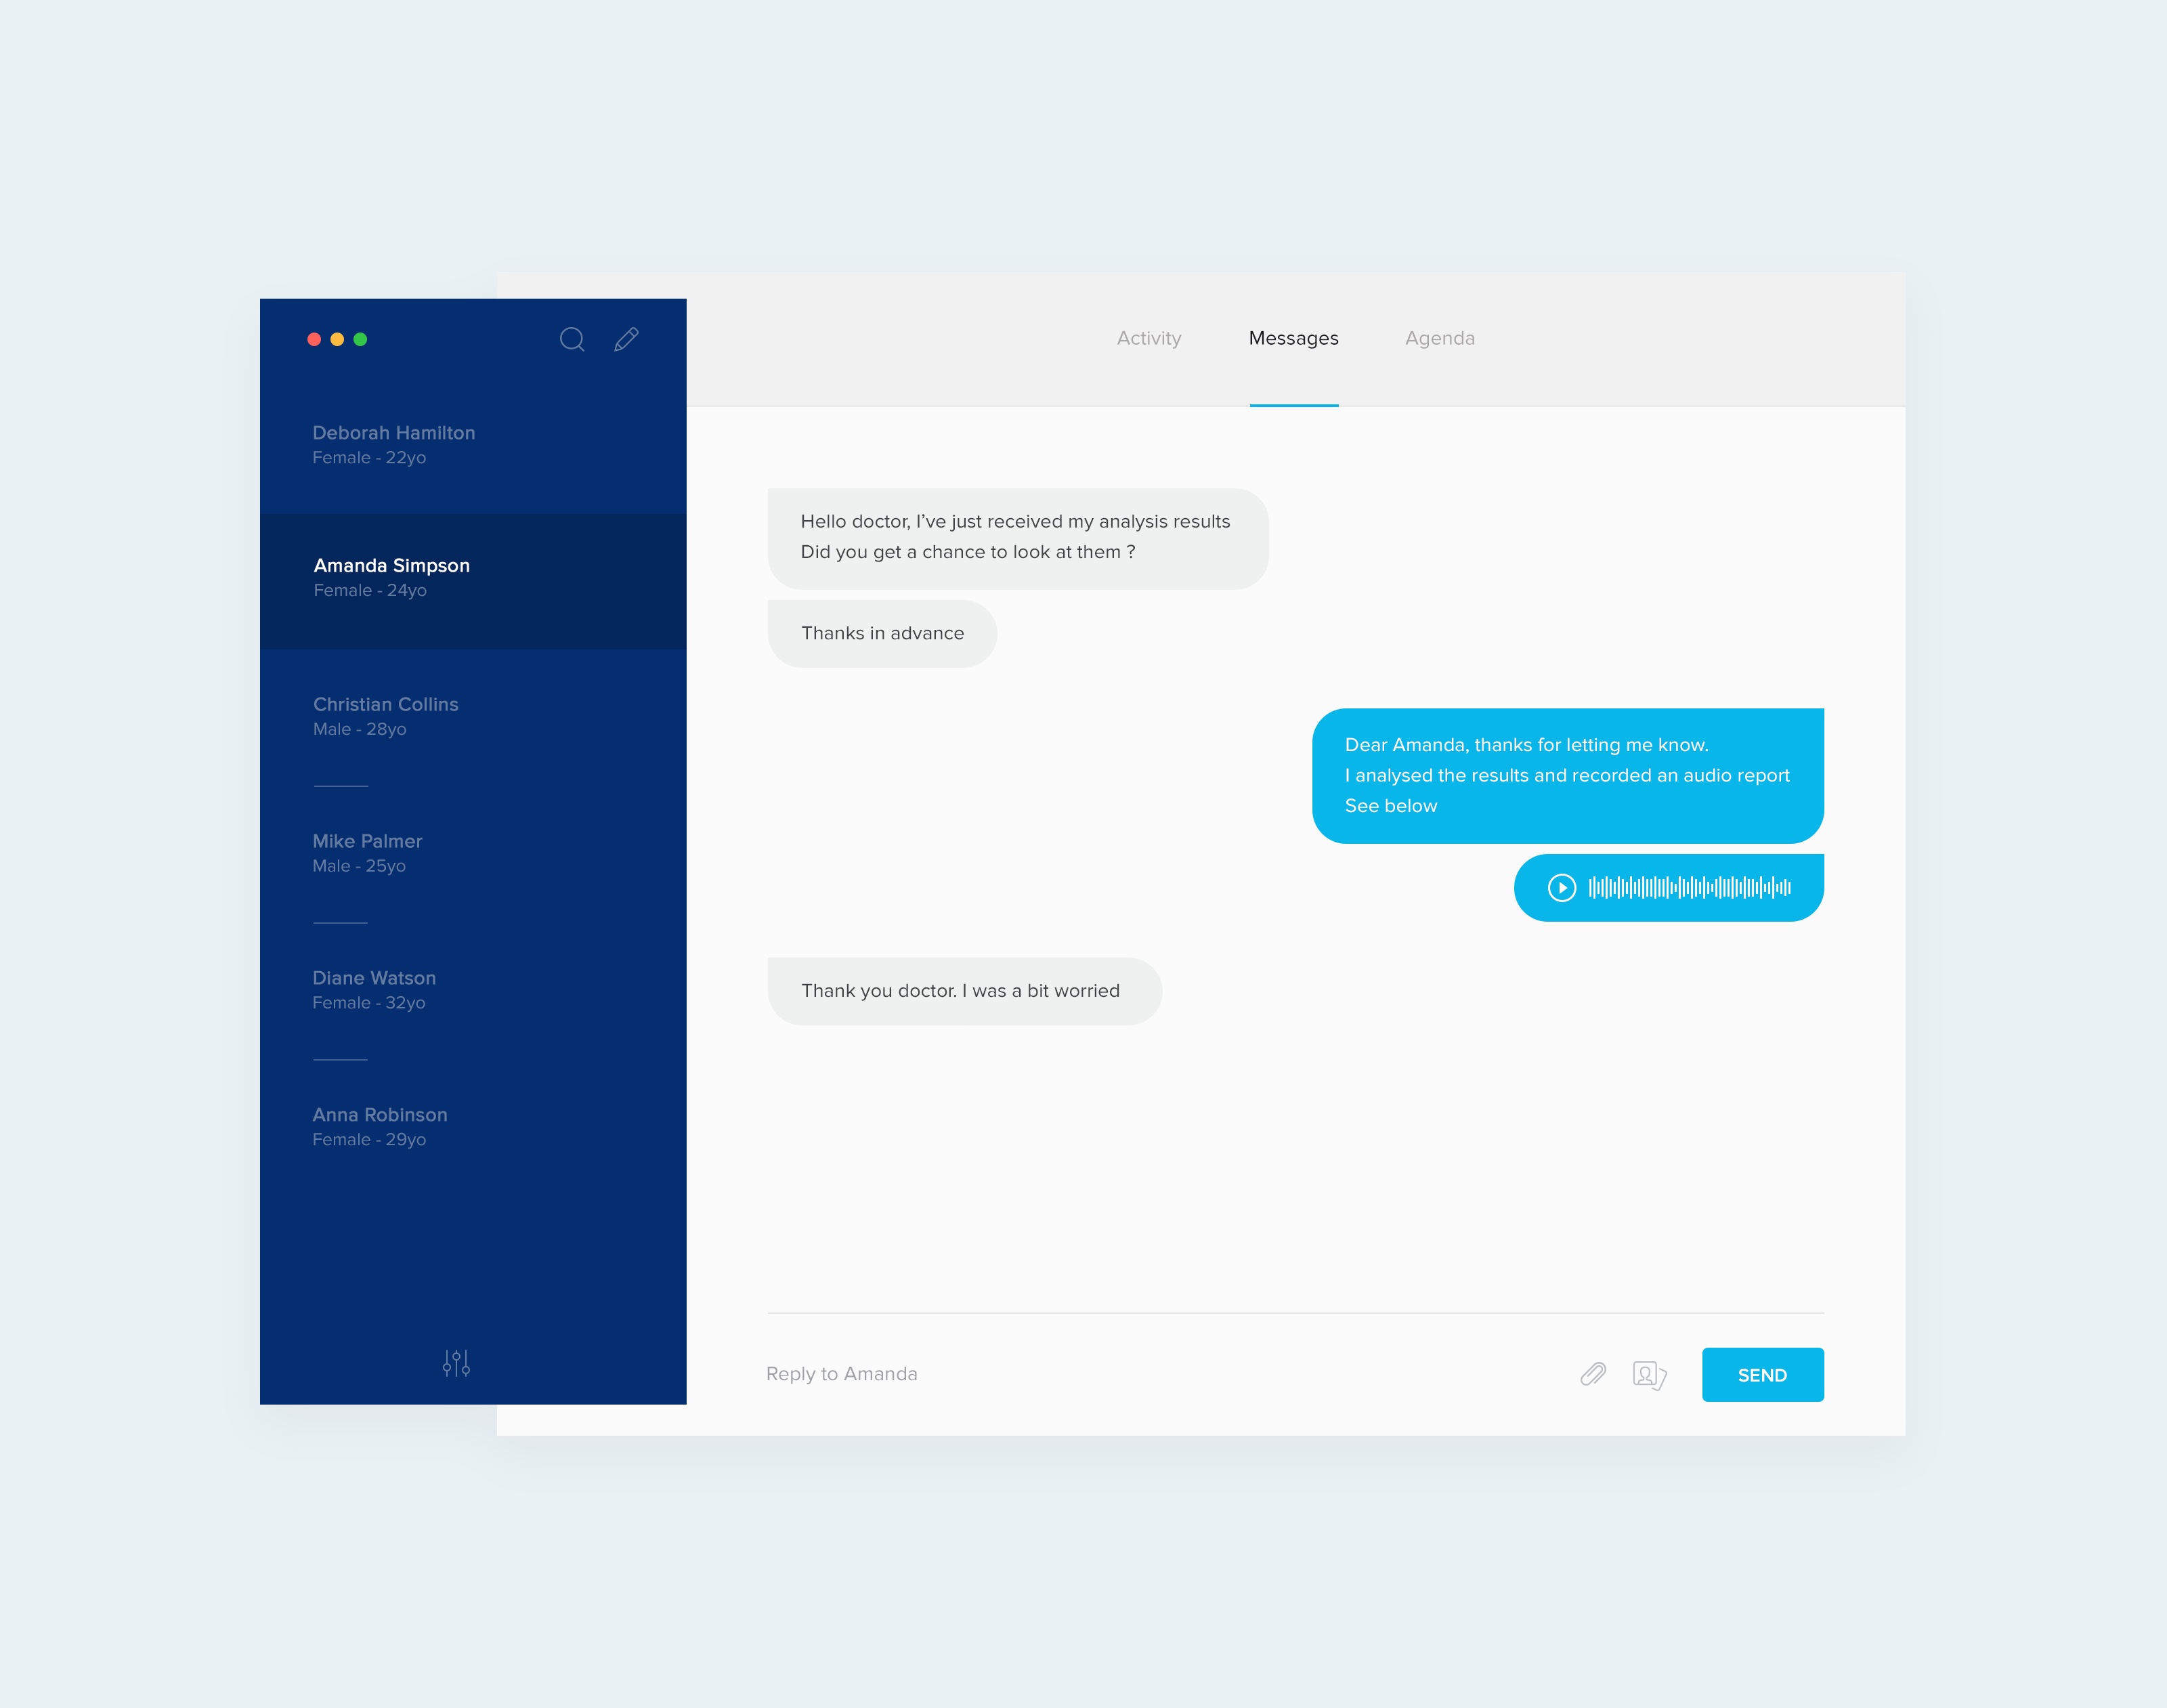Screen dimensions: 2167x1708
Task: Click the attachment icon in reply bar
Action: point(1592,1374)
